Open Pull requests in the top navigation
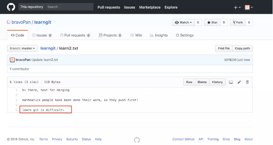The width and height of the screenshot is (273, 145). tap(109, 7)
